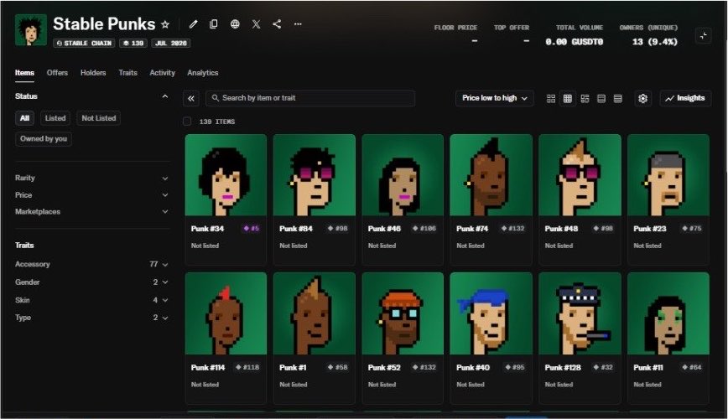Open the Traits tab
Image resolution: width=728 pixels, height=419 pixels.
pyautogui.click(x=127, y=73)
